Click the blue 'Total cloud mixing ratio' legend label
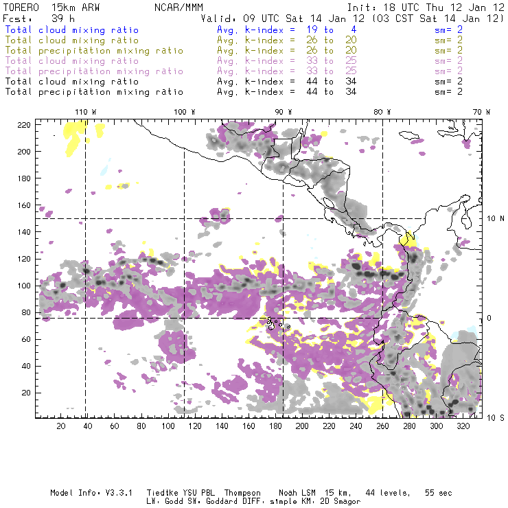This screenshot has height=508, width=508. click(72, 30)
